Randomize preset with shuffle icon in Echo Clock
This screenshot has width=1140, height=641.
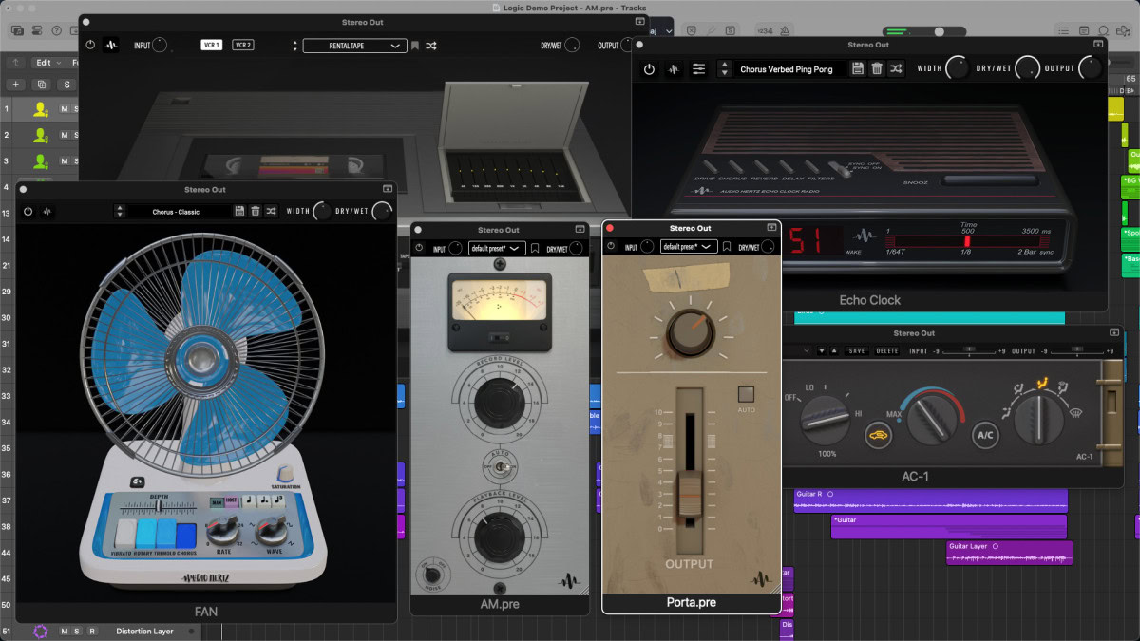pyautogui.click(x=896, y=69)
